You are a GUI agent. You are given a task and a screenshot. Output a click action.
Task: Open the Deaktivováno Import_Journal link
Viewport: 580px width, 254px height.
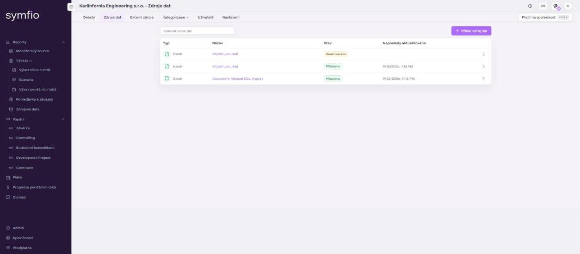[225, 54]
